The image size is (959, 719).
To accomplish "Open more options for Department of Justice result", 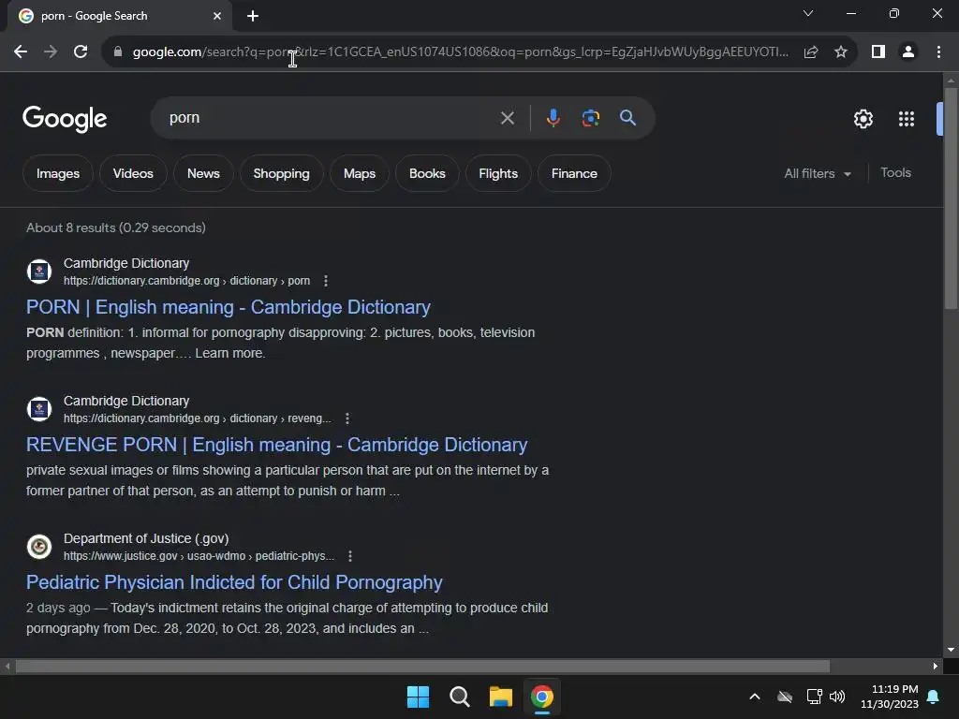I will [350, 556].
